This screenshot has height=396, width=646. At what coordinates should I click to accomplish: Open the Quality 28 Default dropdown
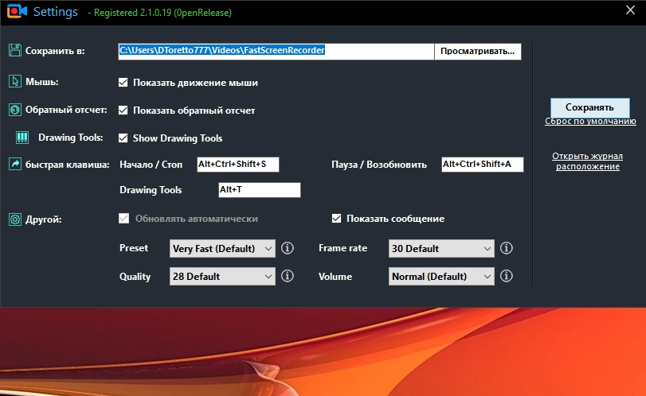point(222,277)
